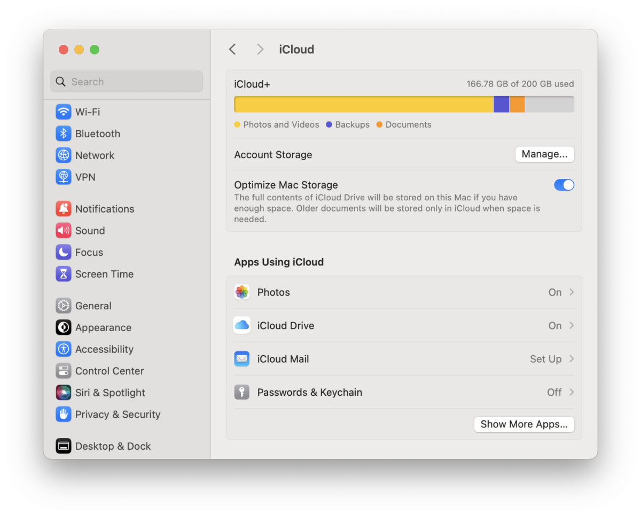Select the Notifications bell icon

pos(63,209)
